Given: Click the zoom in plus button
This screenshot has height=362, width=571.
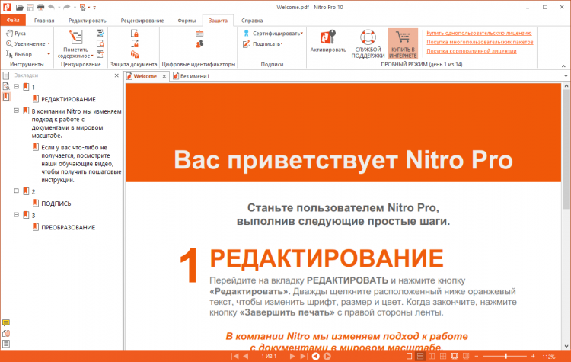Looking at the screenshot, I should click(533, 356).
